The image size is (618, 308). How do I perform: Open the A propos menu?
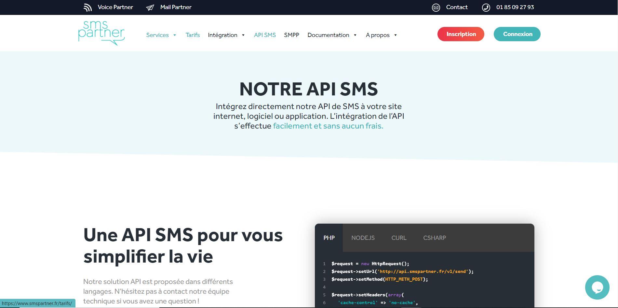378,35
